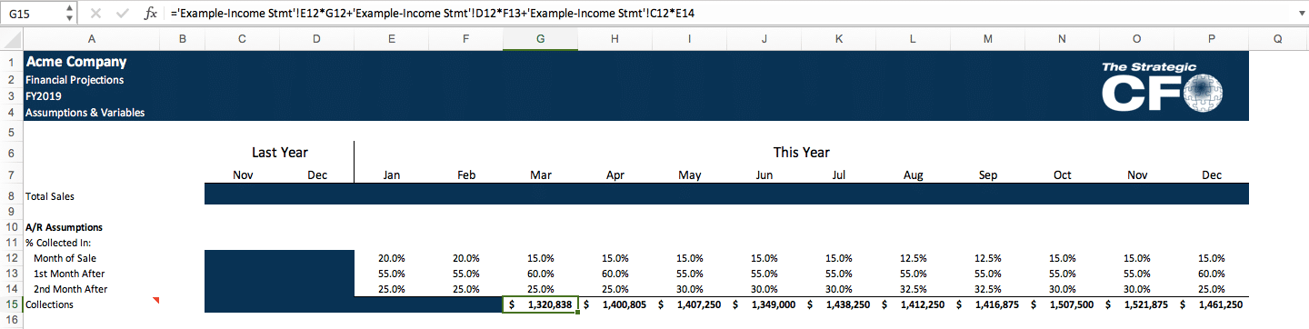Click the A/R Assumptions label cell

[x=90, y=227]
